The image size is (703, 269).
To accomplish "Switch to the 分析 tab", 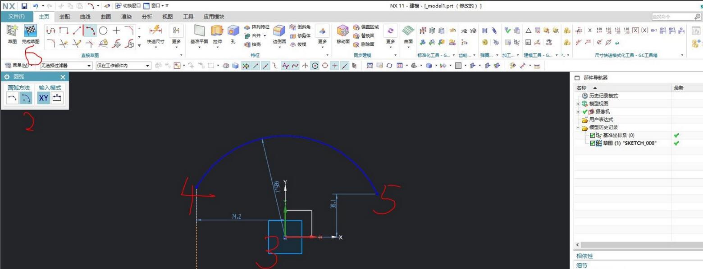I will (x=147, y=17).
